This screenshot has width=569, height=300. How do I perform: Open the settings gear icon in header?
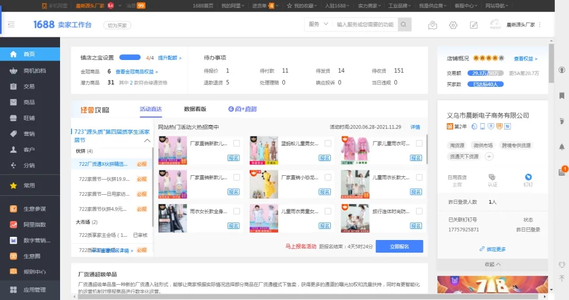[x=453, y=25]
